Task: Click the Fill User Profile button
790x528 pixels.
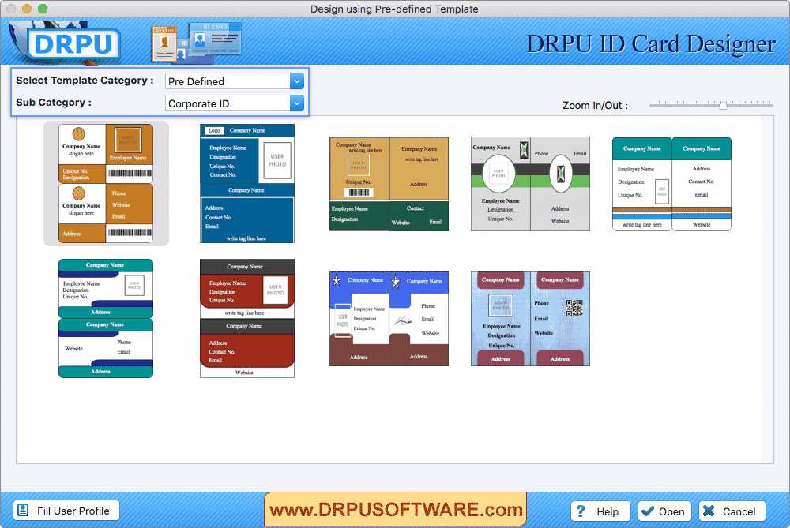Action: coord(66,511)
